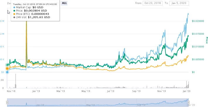Click the 'To' label beside date field
Viewport: 208px width, 107px height.
pos(166,3)
